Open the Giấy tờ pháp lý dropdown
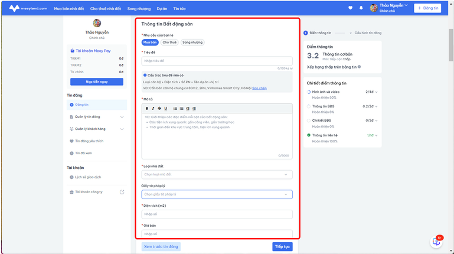Viewport: 454px width, 254px height. 217,194
